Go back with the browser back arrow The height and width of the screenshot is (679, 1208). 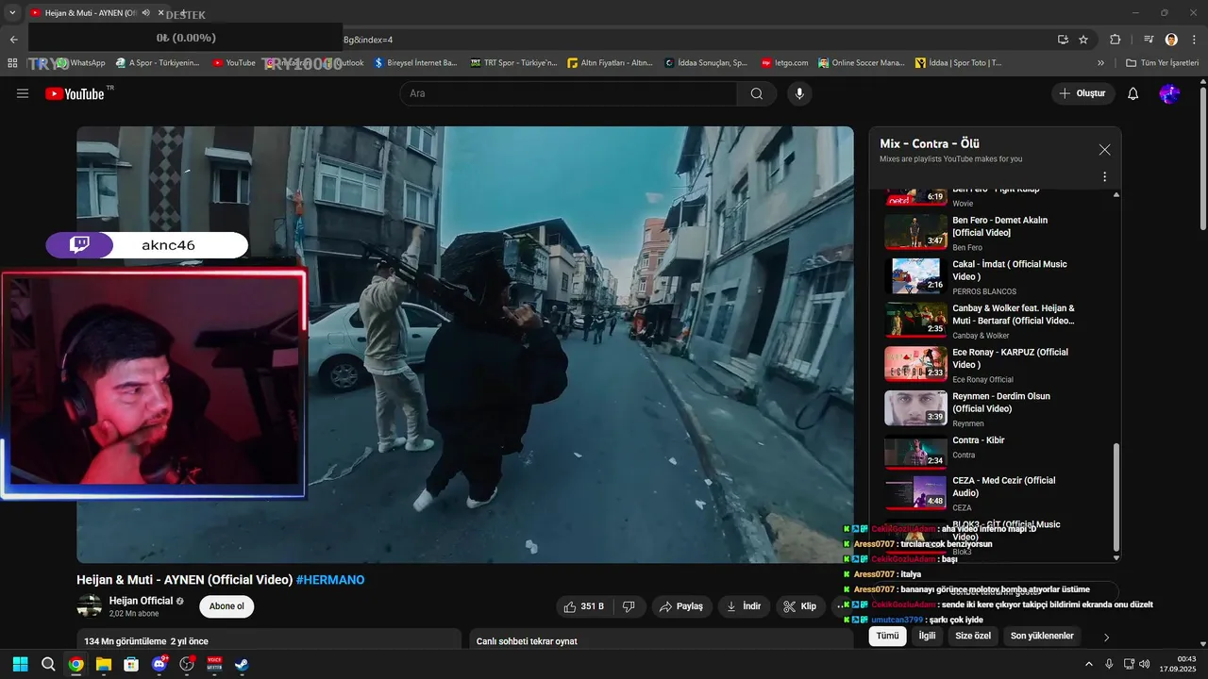pyautogui.click(x=13, y=40)
